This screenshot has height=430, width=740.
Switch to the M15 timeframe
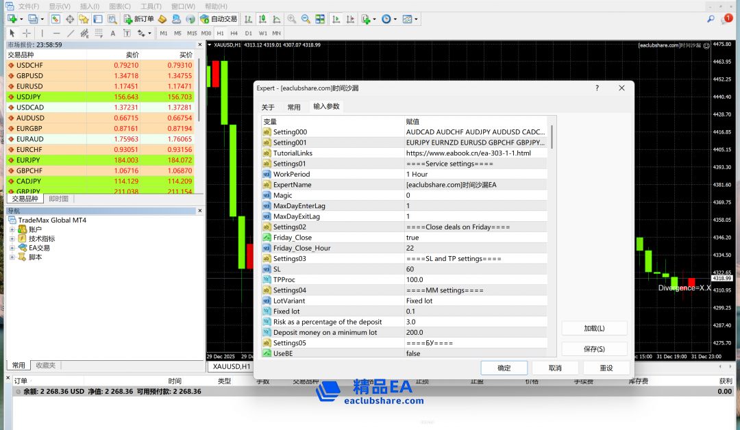192,33
